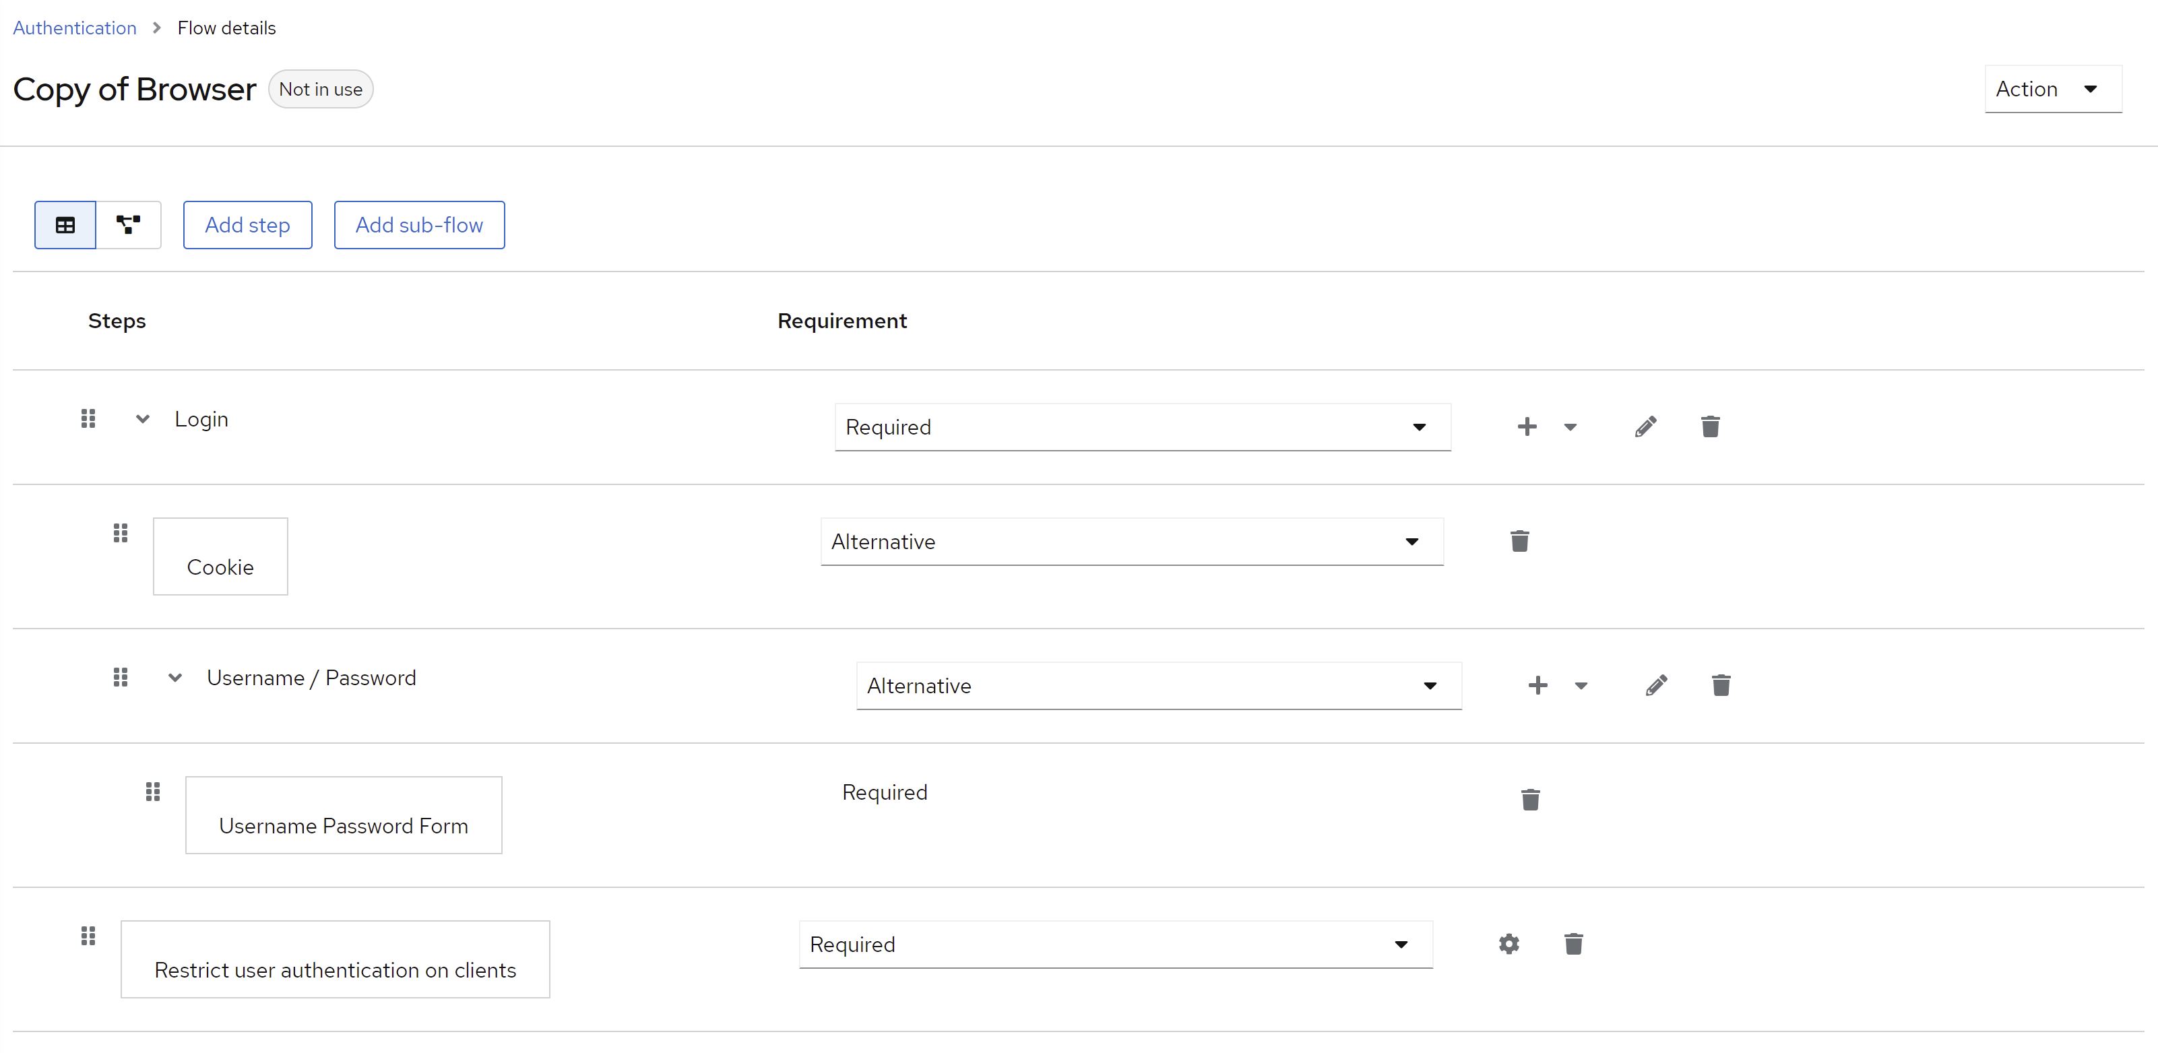Click plus icon on Login row
This screenshot has width=2158, height=1053.
pos(1527,426)
